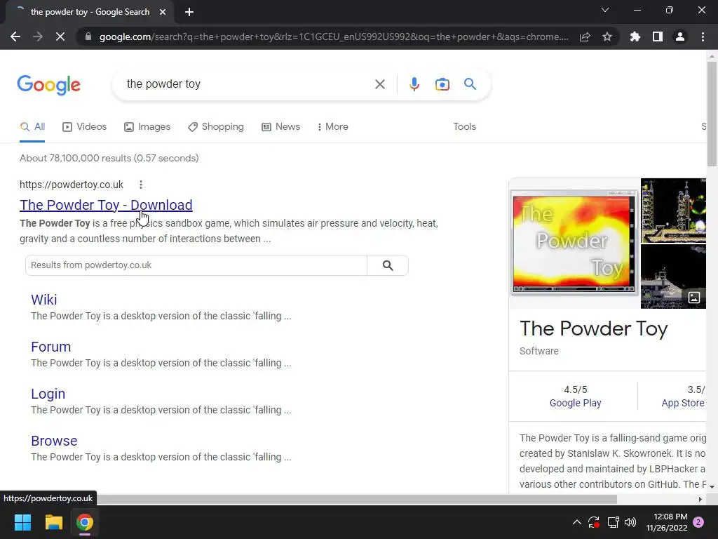Open the notification badge showing 2

click(698, 522)
